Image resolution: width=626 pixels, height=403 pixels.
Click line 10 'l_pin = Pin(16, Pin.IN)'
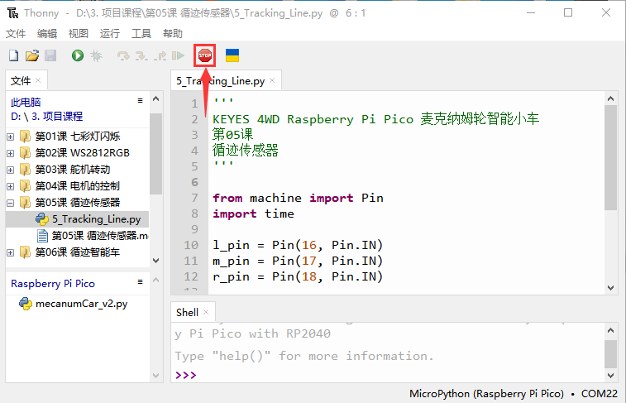tap(298, 245)
